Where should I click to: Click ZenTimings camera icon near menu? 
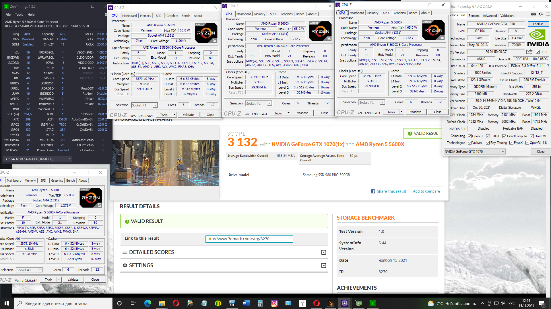pyautogui.click(x=106, y=14)
